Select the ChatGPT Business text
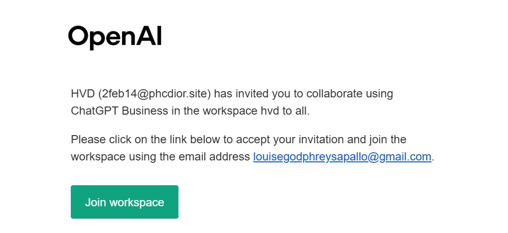Image resolution: width=508 pixels, height=233 pixels. [x=120, y=111]
